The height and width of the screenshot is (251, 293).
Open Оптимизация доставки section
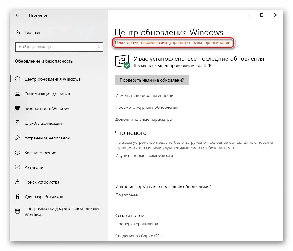pos(47,94)
